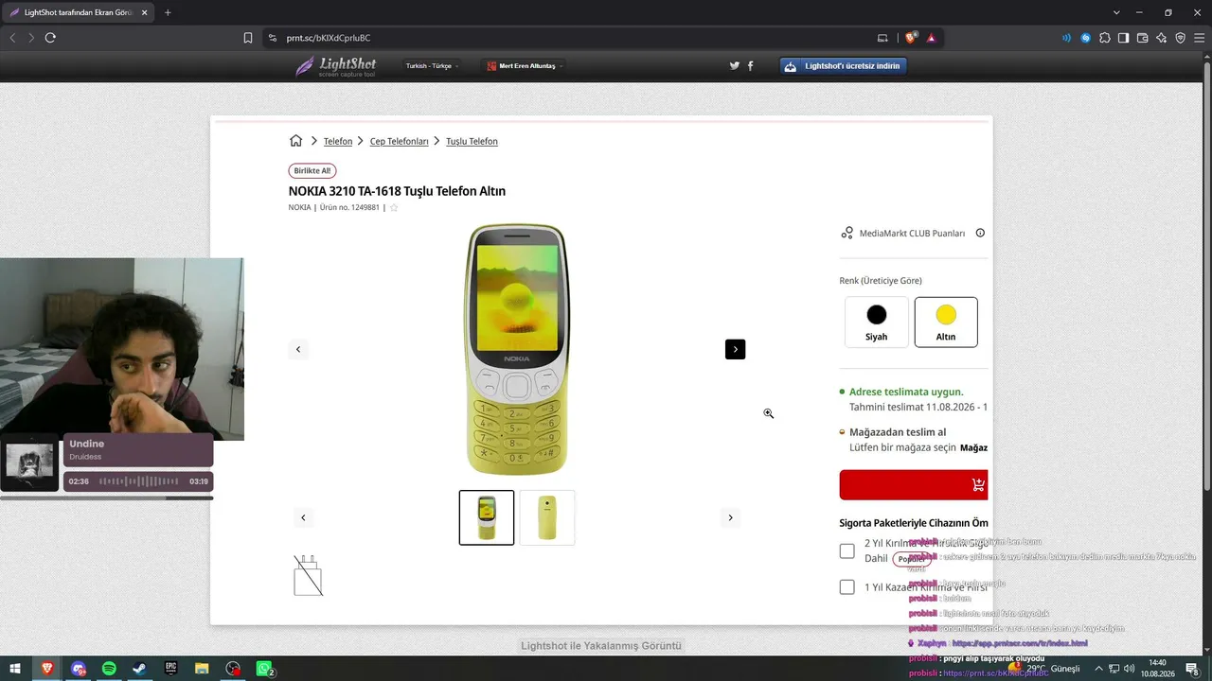Open the Brave Shields icon
The width and height of the screenshot is (1212, 681).
click(x=911, y=38)
